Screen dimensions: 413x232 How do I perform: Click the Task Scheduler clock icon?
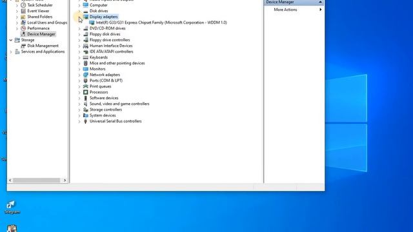click(x=23, y=5)
